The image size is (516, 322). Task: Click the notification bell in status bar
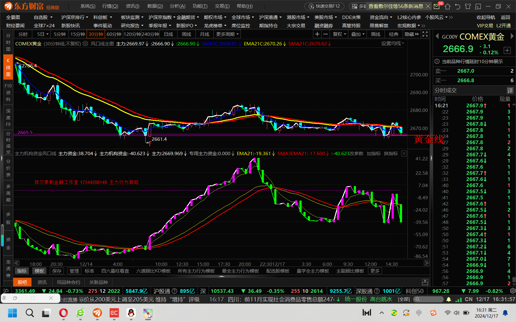point(449,299)
